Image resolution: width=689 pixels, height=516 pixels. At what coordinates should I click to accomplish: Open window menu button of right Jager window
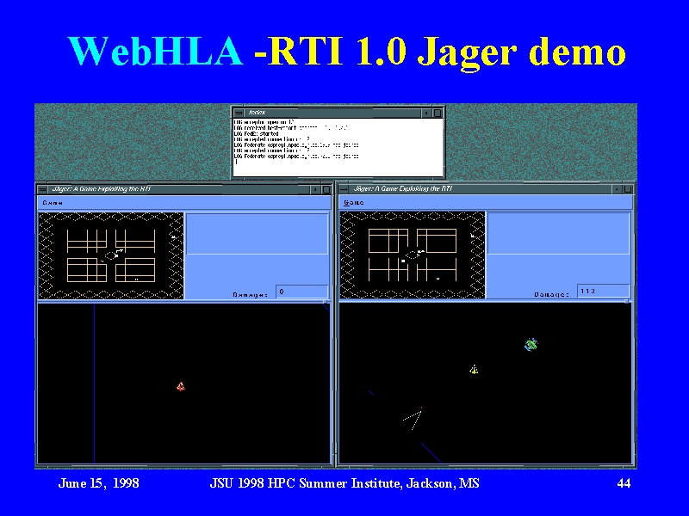(344, 189)
